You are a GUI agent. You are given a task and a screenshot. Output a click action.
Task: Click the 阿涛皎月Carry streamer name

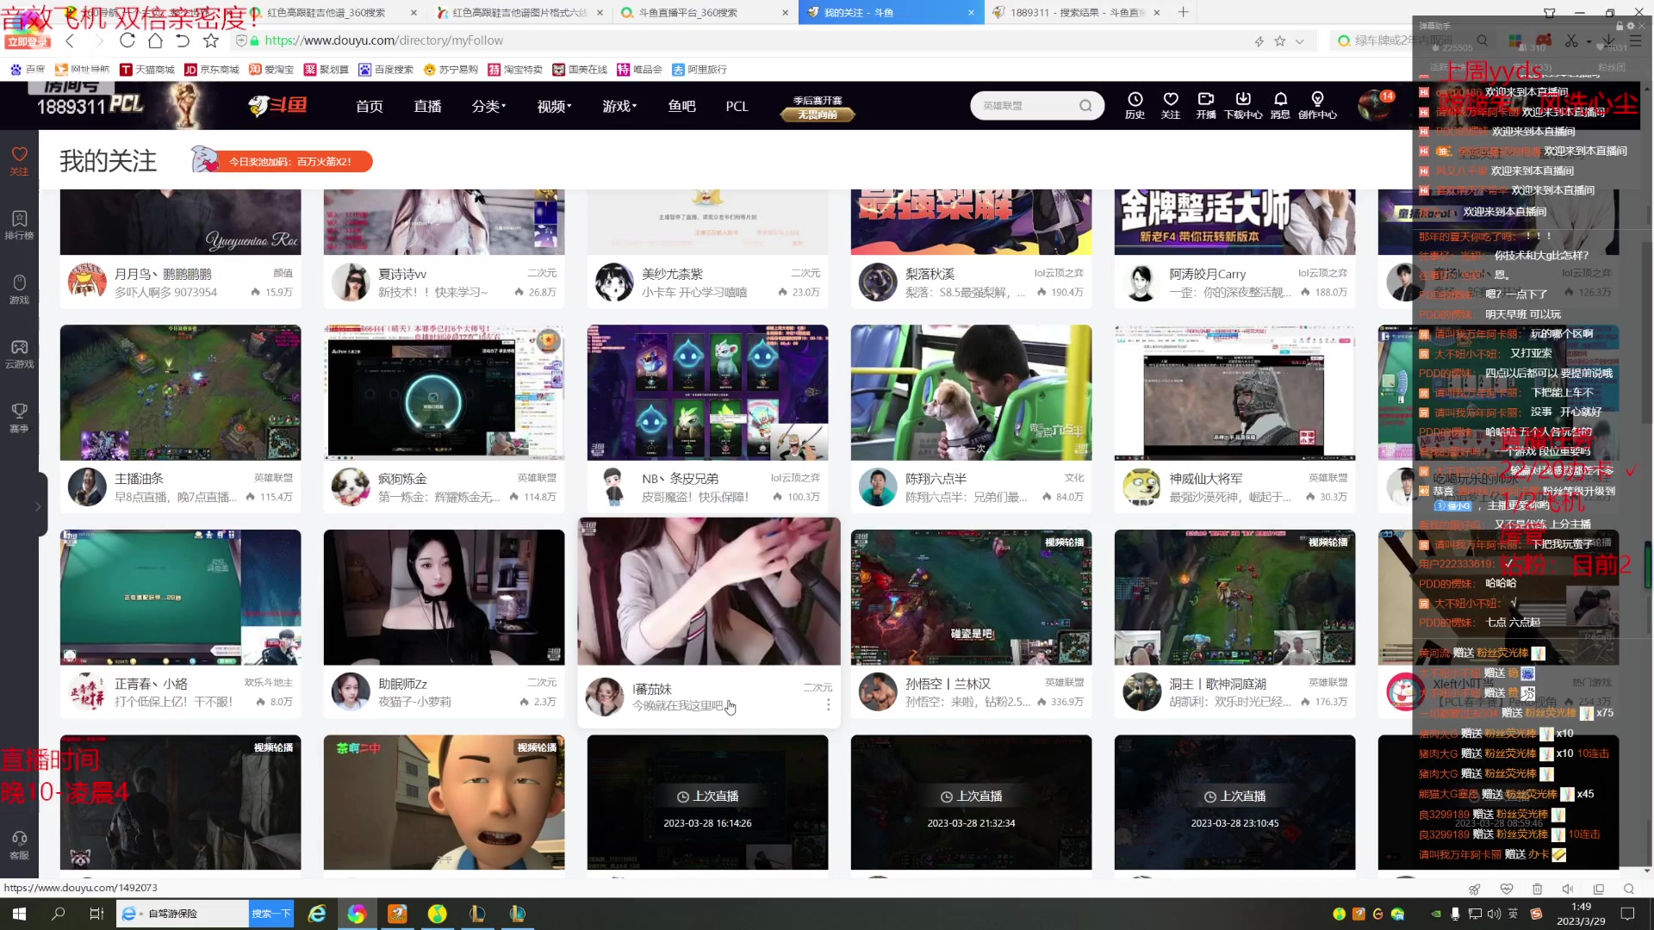(x=1207, y=274)
